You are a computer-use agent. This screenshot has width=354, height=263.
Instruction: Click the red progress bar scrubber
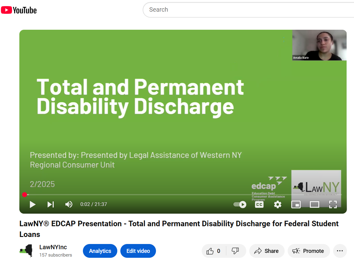click(x=25, y=194)
